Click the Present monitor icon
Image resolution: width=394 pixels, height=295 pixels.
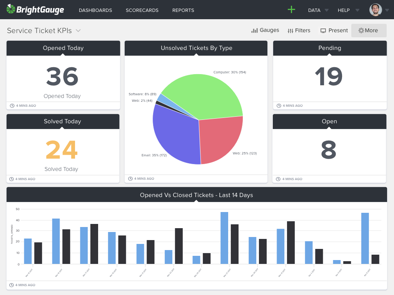323,31
